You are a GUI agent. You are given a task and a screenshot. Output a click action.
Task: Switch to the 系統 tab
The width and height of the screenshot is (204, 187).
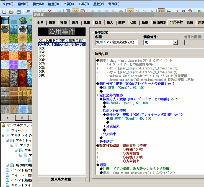190,23
